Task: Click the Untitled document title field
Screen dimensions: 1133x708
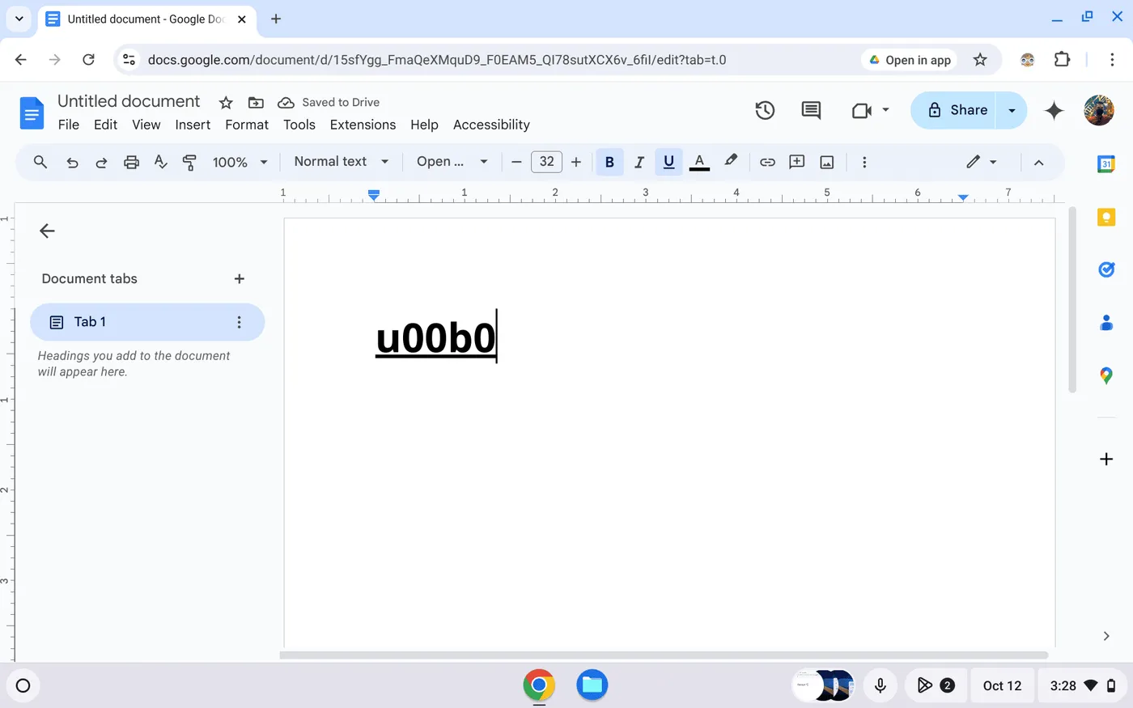Action: (129, 101)
